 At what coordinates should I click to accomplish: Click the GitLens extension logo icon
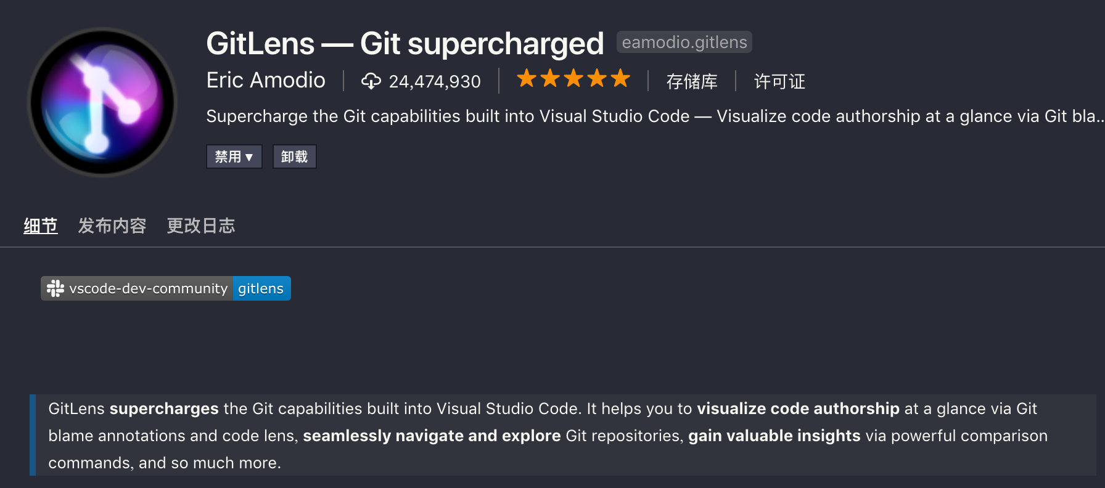pos(102,102)
